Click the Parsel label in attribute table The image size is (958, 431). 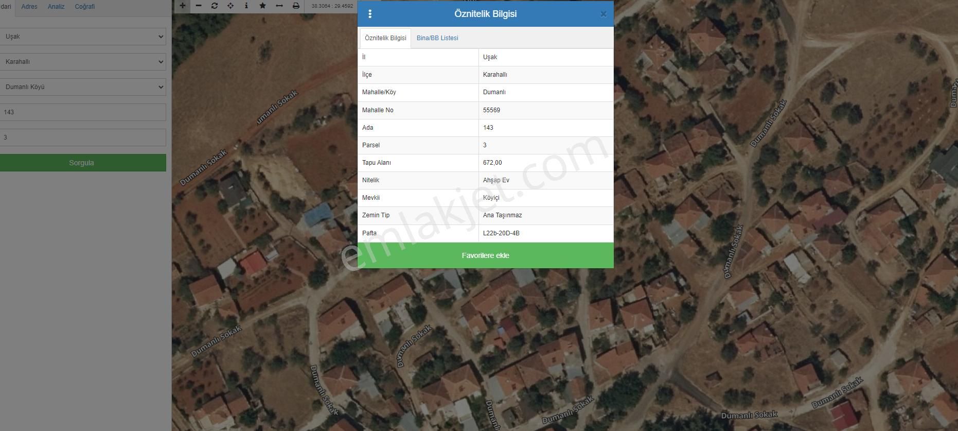pos(371,145)
